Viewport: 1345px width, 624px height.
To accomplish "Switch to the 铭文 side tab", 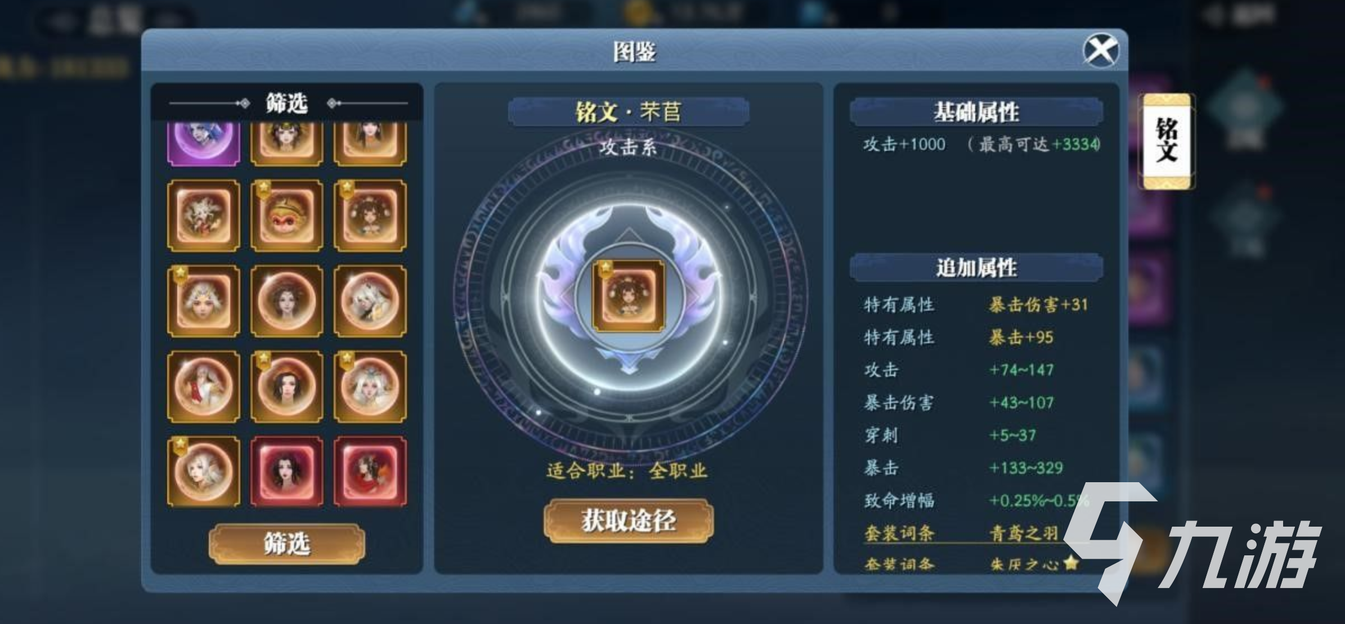I will pos(1167,141).
